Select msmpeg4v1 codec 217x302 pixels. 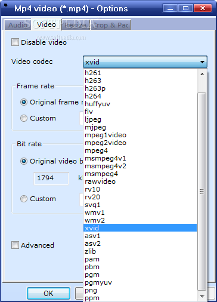[x=140, y=158]
